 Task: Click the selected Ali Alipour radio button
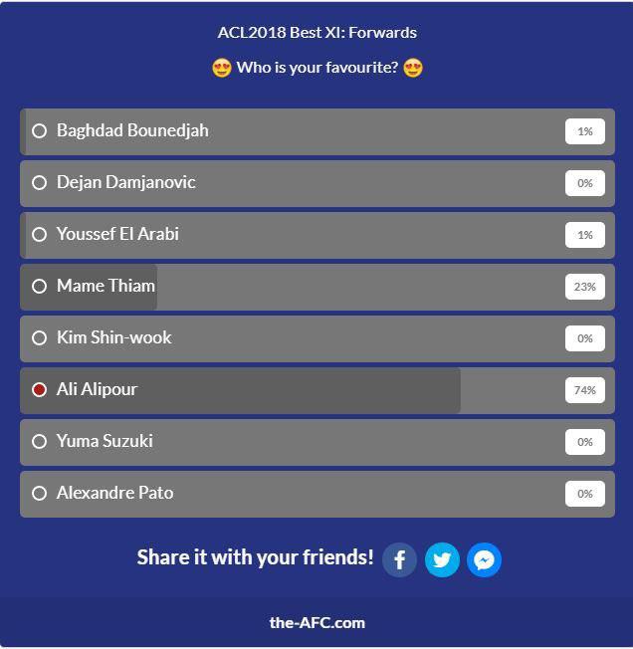pyautogui.click(x=40, y=389)
